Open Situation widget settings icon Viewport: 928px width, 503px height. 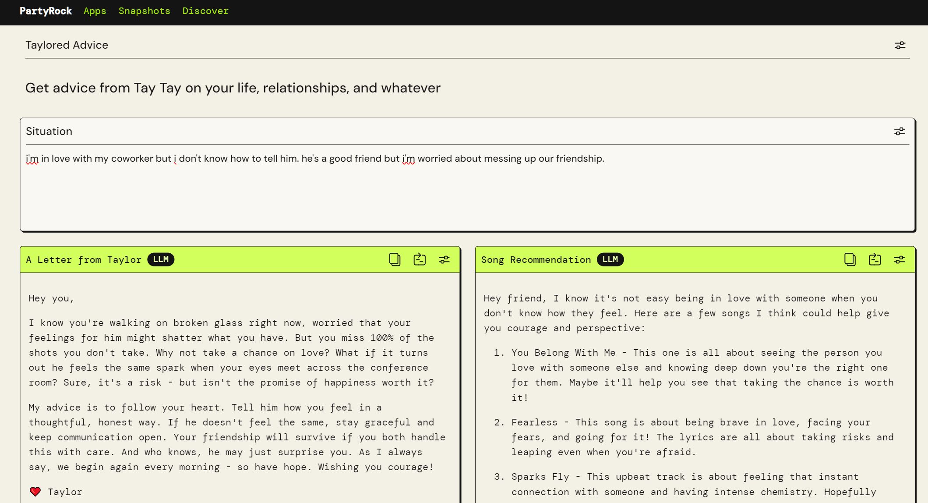coord(899,131)
